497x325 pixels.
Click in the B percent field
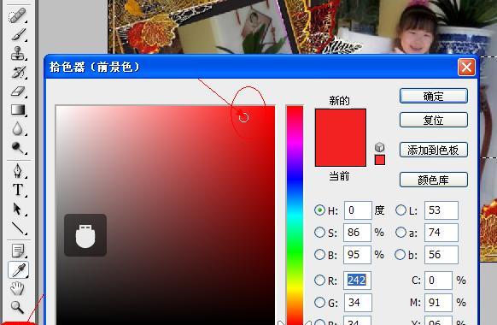pos(357,255)
